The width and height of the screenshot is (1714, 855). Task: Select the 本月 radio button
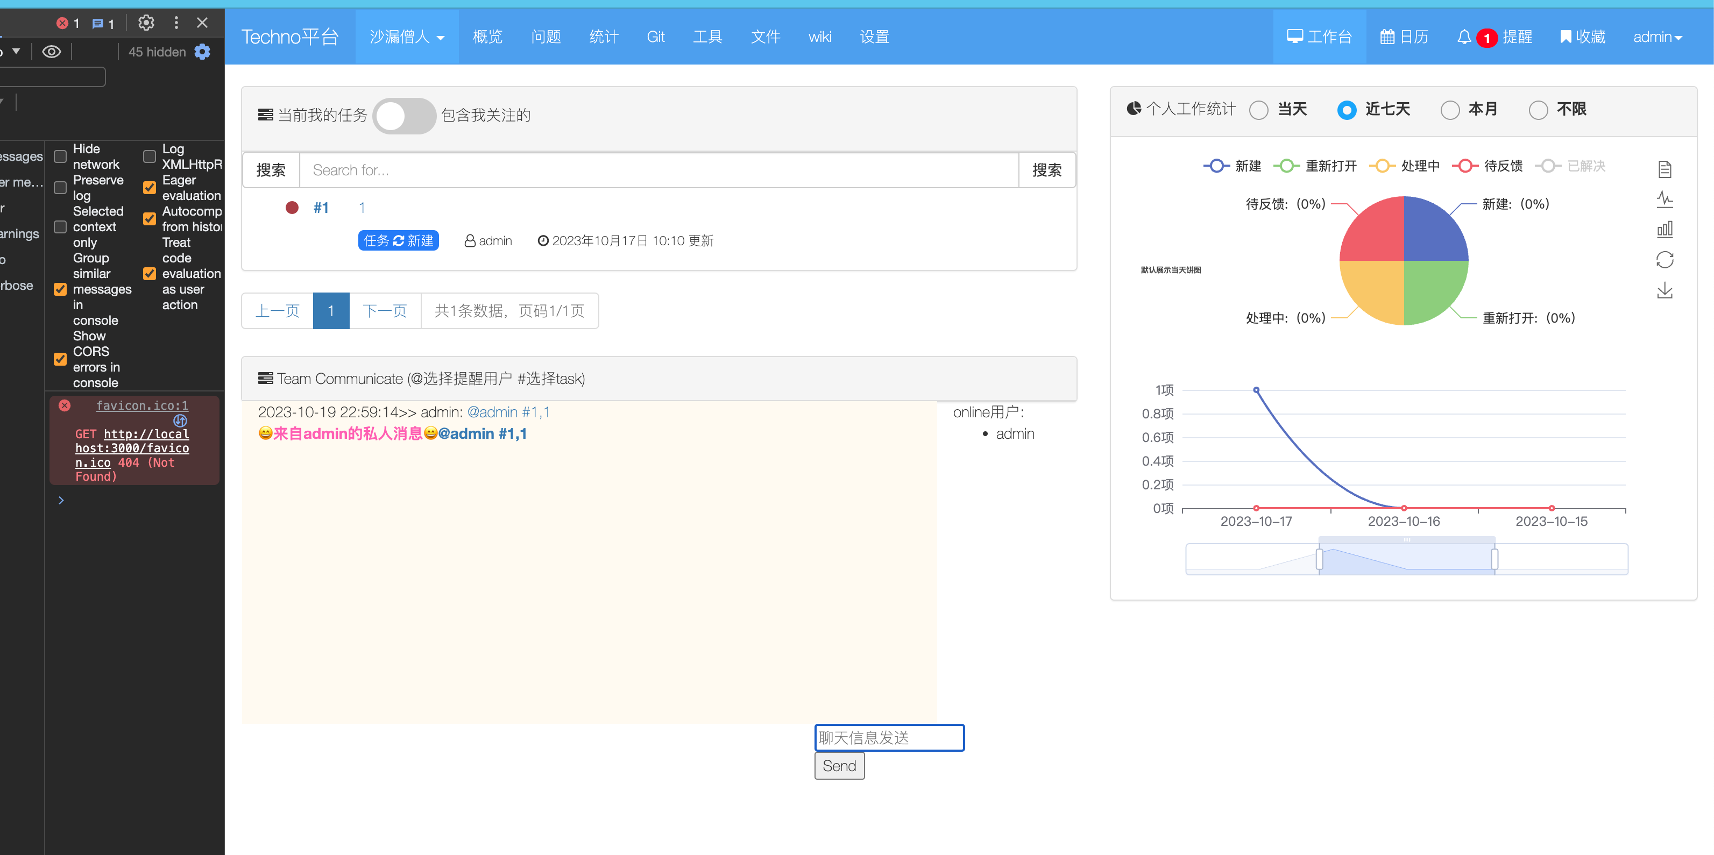1450,110
